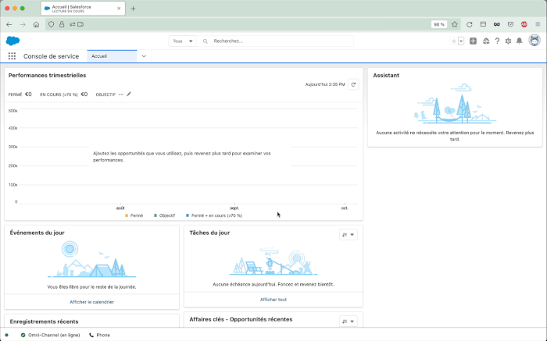This screenshot has height=341, width=547.
Task: Open the browser hamburger menu
Action: pyautogui.click(x=538, y=24)
